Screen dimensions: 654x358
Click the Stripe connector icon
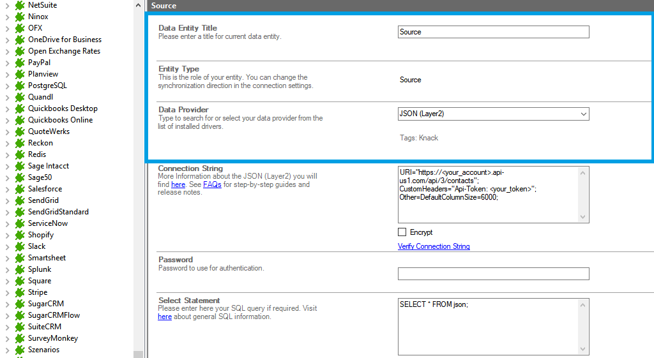point(20,292)
